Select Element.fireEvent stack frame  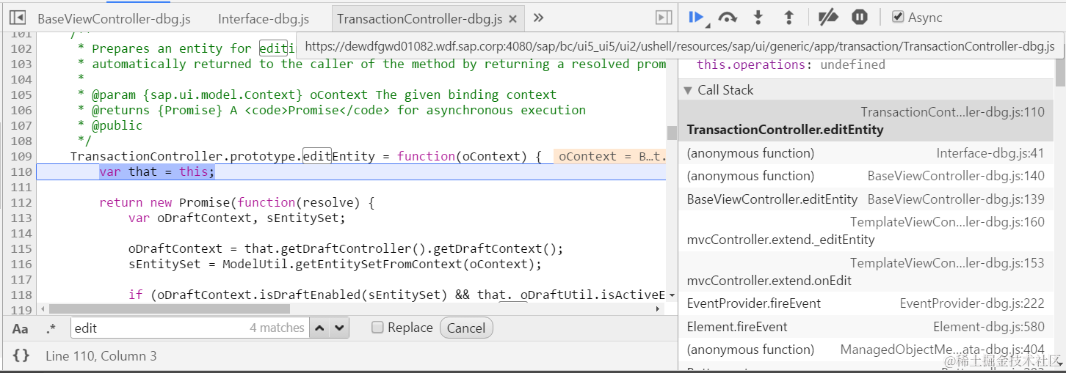click(866, 327)
